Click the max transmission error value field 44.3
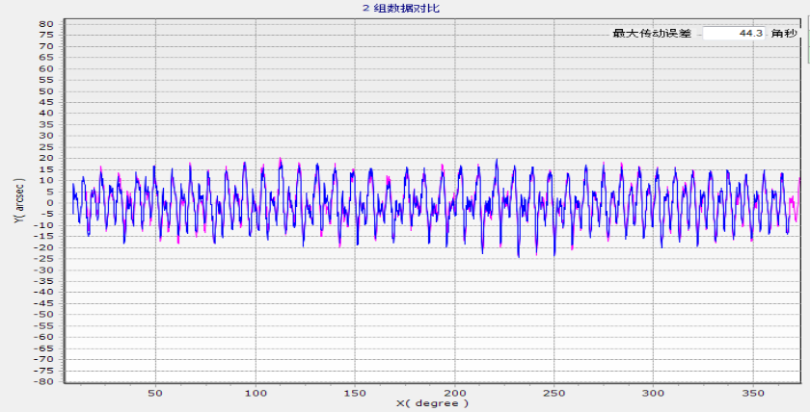 (734, 33)
